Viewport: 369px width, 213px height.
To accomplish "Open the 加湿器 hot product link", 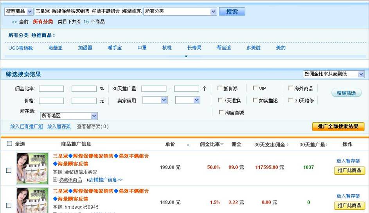I will [85, 48].
